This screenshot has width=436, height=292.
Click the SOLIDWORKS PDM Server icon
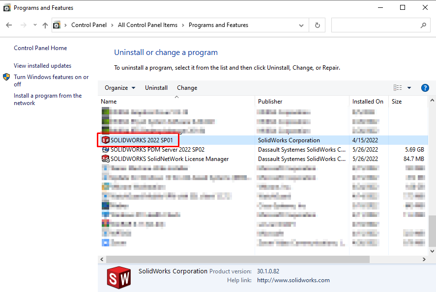click(105, 150)
